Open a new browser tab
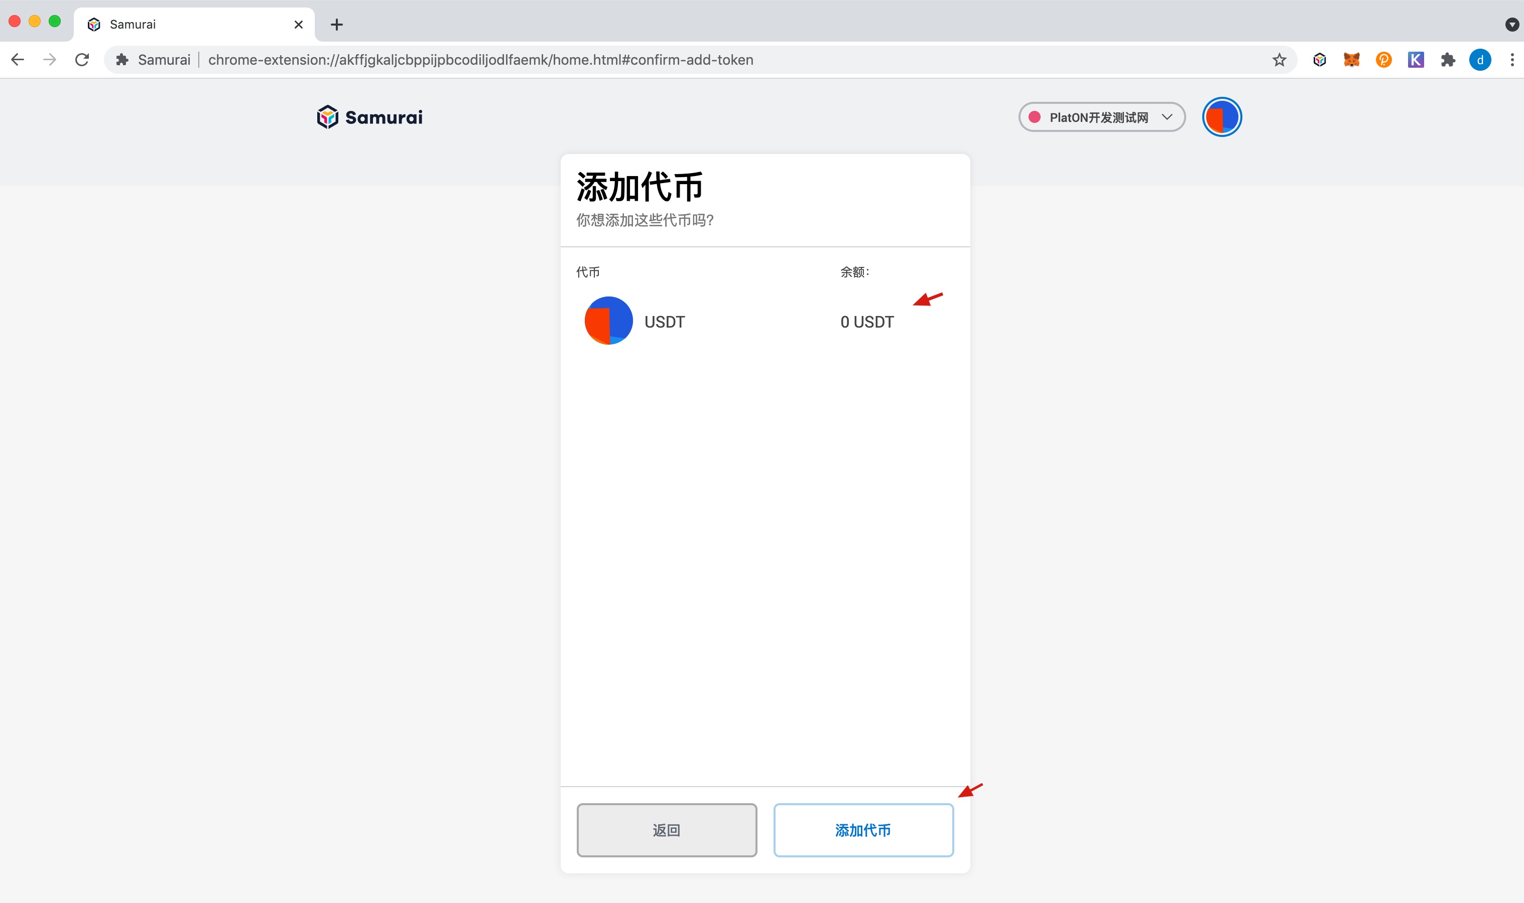This screenshot has height=903, width=1524. (337, 25)
